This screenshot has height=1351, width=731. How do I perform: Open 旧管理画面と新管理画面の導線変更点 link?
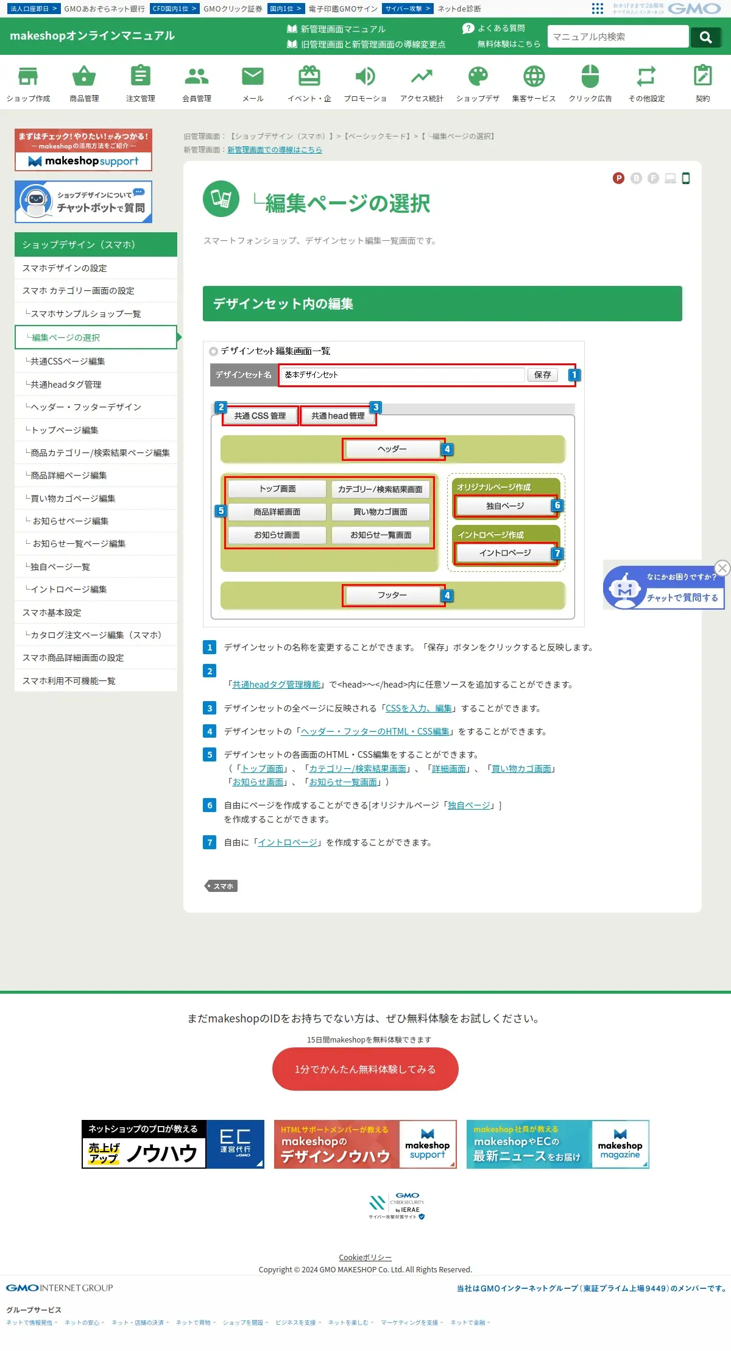click(366, 44)
